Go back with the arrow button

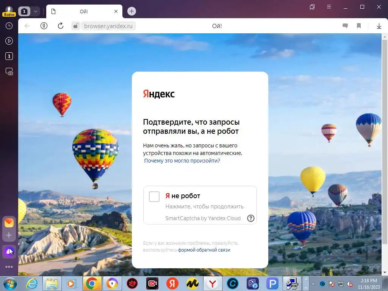coord(27,26)
